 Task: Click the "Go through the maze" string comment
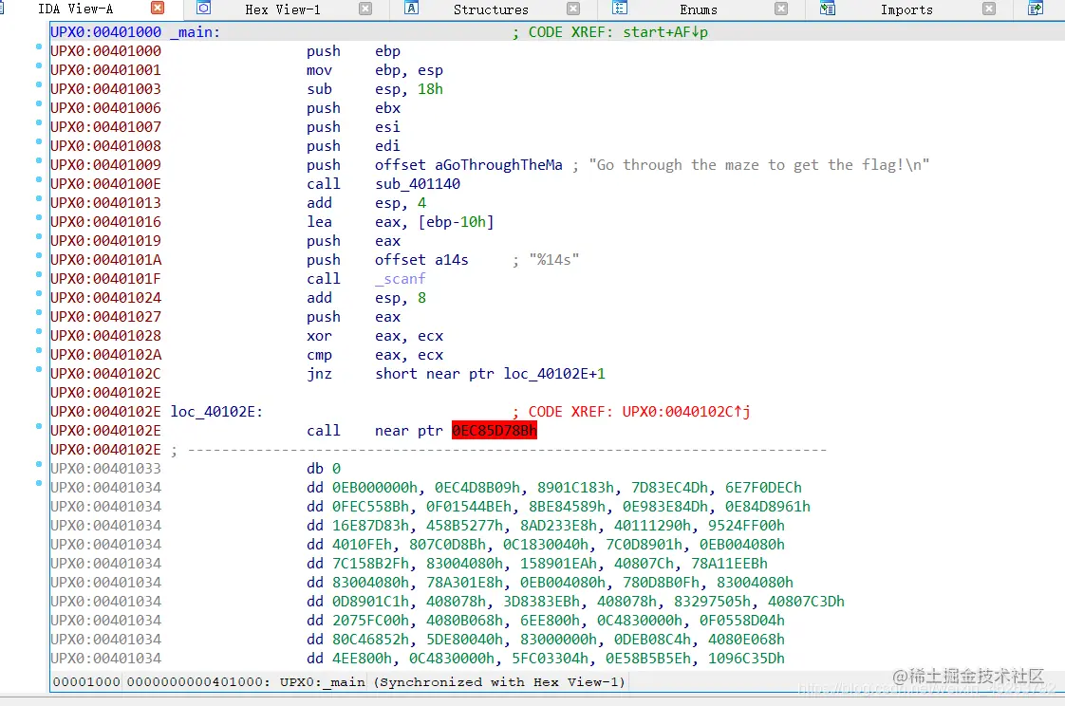[x=758, y=165]
